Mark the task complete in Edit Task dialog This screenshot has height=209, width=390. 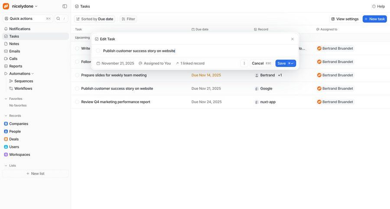tap(98, 51)
